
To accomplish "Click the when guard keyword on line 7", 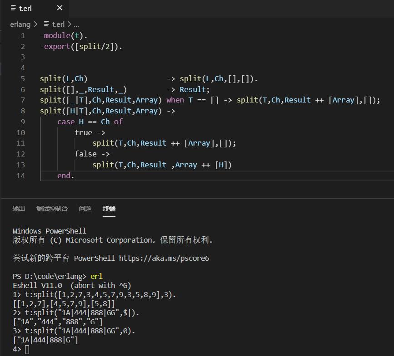I will (x=175, y=100).
